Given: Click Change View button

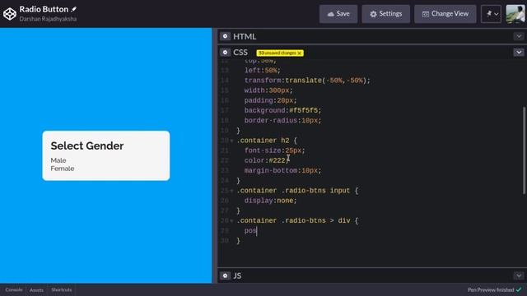Looking at the screenshot, I should click(445, 14).
